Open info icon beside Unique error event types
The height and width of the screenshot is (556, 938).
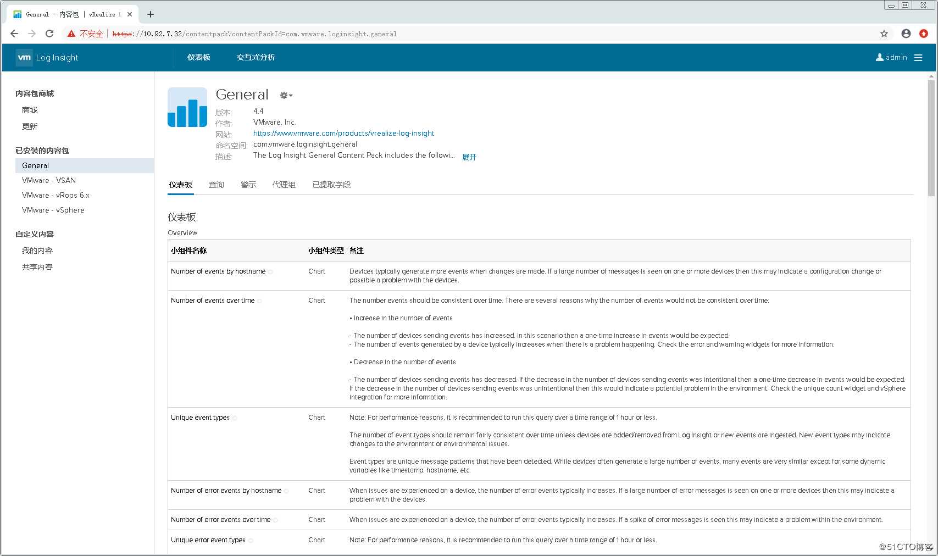click(x=251, y=541)
